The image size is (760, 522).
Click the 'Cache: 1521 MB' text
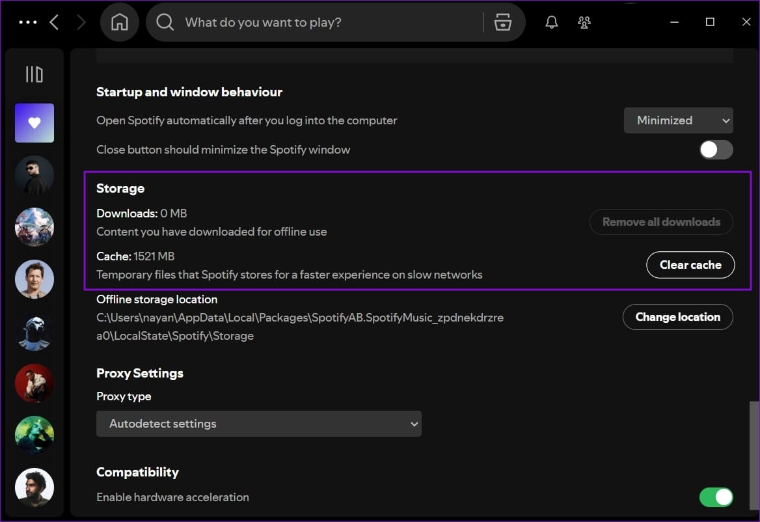coord(135,256)
